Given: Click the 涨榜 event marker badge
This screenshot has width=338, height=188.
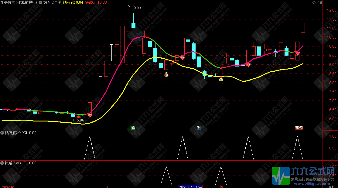Looking at the screenshot, I should (299, 128).
